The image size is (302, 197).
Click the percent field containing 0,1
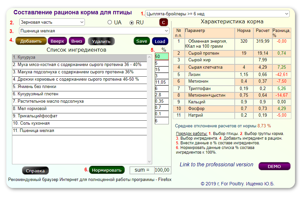(162, 114)
